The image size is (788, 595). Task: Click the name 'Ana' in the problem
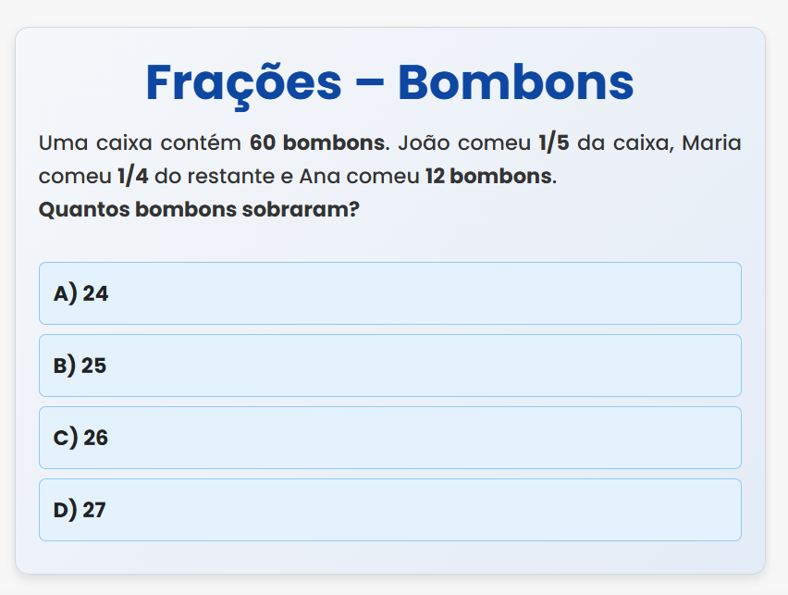[x=320, y=176]
